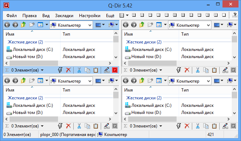Click the view mode icon in the top-right pane
241x141 pixels.
tap(159, 25)
